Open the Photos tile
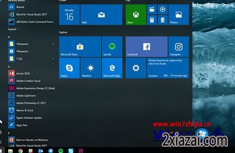The image size is (235, 153). tap(179, 15)
